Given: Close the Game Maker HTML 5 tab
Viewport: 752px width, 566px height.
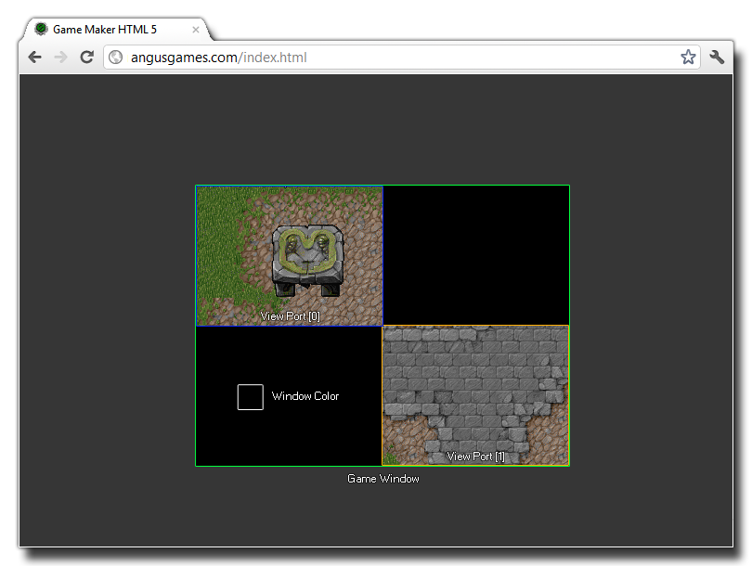Looking at the screenshot, I should pyautogui.click(x=196, y=30).
